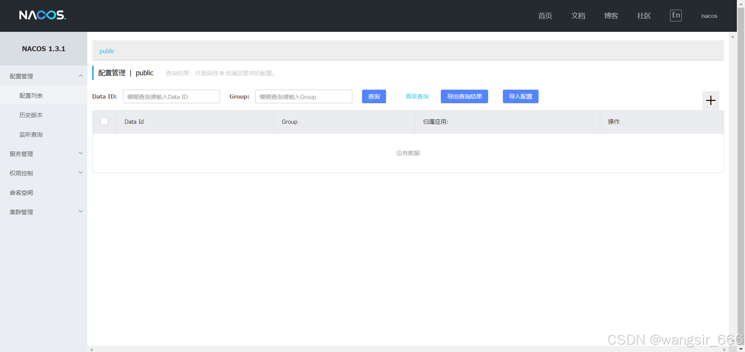Image resolution: width=745 pixels, height=352 pixels.
Task: Toggle the select-all checkbox in the table header
Action: [x=104, y=121]
